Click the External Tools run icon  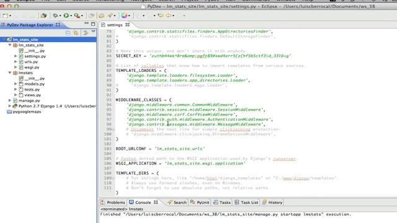tap(77, 15)
